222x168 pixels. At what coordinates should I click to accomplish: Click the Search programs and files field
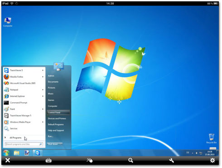pyautogui.click(x=24, y=144)
